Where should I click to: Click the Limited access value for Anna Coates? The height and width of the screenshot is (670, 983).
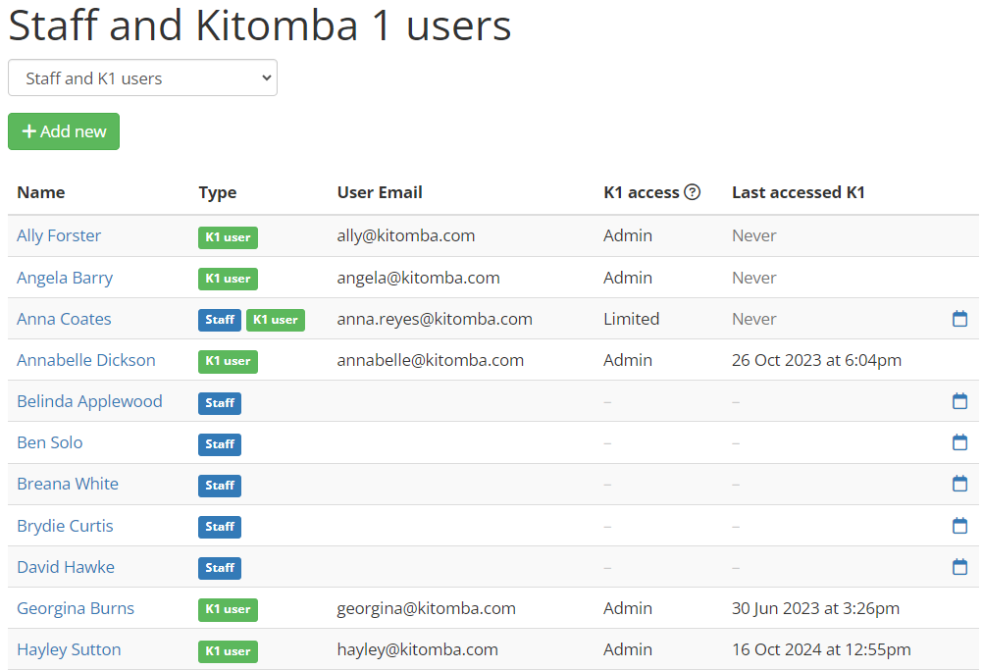[x=632, y=319]
